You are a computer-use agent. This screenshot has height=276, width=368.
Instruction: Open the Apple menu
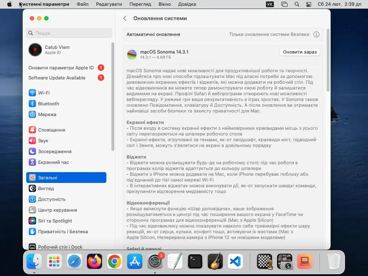tap(9, 4)
